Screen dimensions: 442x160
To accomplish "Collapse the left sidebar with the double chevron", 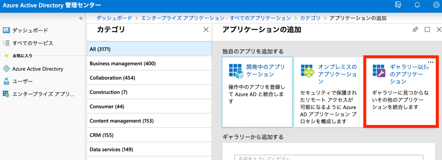I will 81,18.
